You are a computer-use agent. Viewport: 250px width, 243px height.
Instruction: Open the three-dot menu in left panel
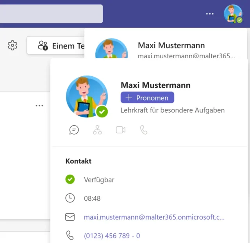pos(39,106)
